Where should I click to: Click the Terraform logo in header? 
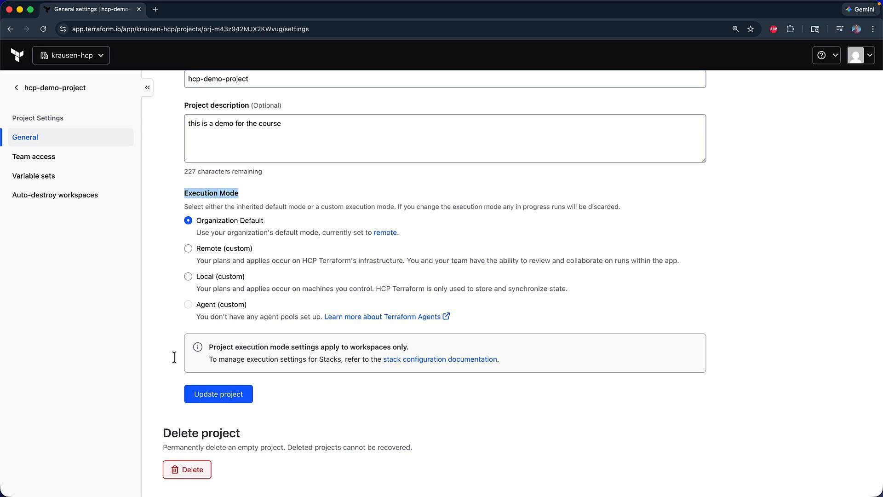point(17,55)
